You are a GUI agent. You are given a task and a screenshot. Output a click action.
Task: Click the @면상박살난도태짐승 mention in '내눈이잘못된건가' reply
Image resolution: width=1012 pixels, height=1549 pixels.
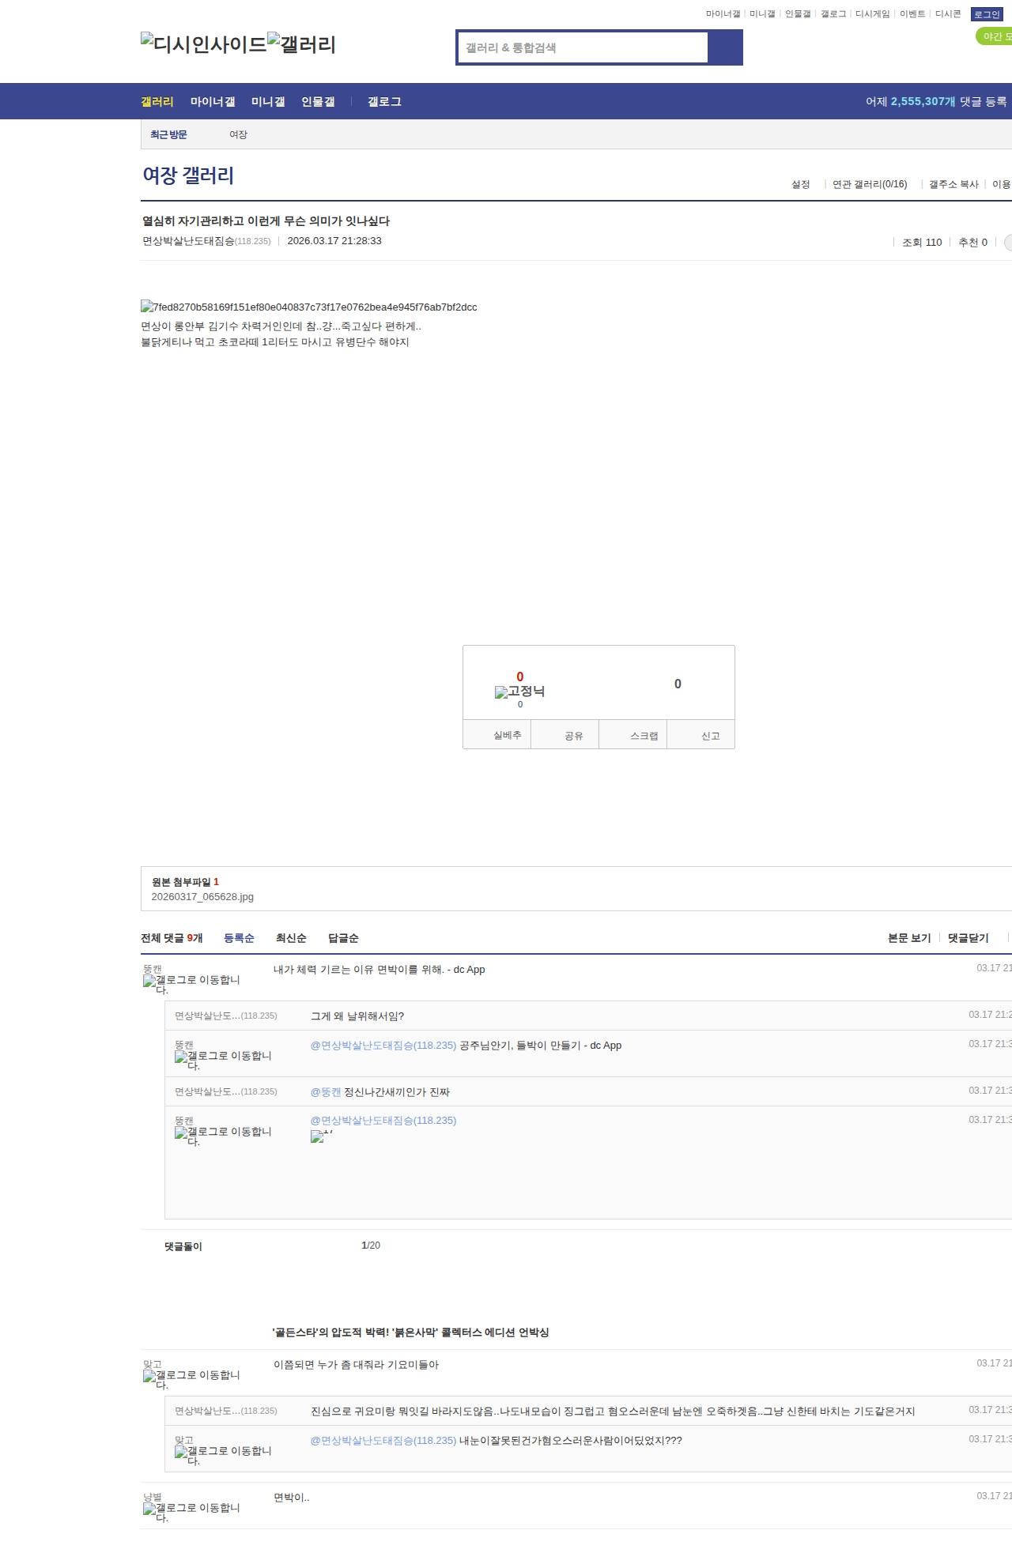(383, 1441)
